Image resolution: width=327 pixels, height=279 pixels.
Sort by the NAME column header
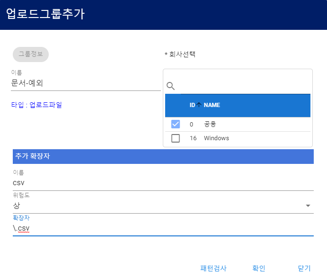[x=212, y=105]
